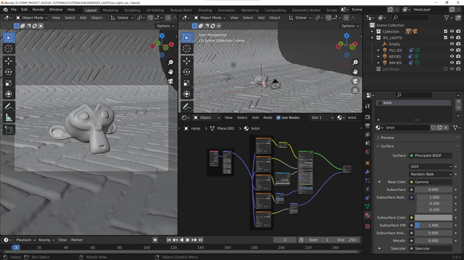The image size is (464, 260).
Task: Open the Keying popover in timeline
Action: [46, 240]
